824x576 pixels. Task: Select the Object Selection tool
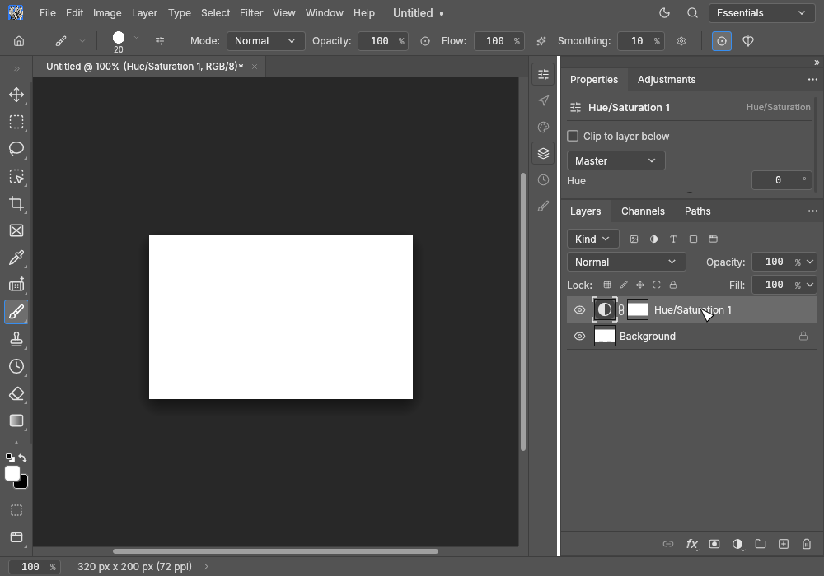coord(16,176)
